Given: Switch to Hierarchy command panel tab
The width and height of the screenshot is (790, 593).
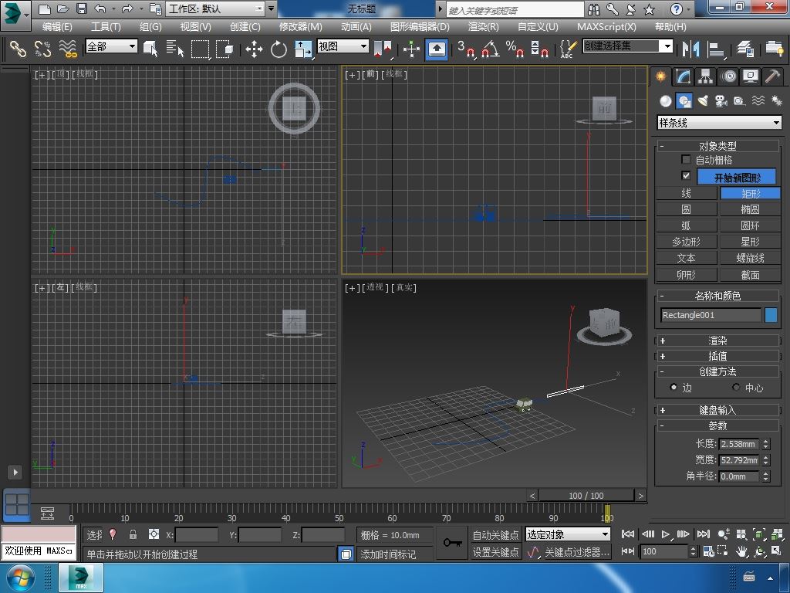Looking at the screenshot, I should (705, 76).
